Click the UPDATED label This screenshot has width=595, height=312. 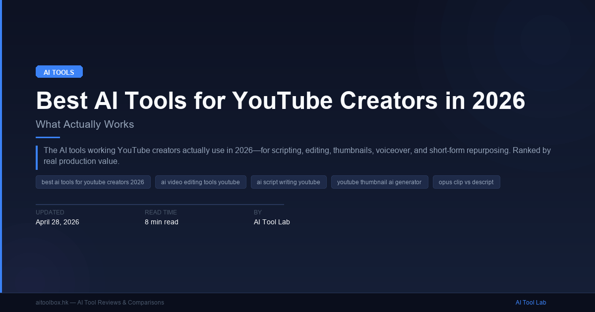tap(50, 212)
